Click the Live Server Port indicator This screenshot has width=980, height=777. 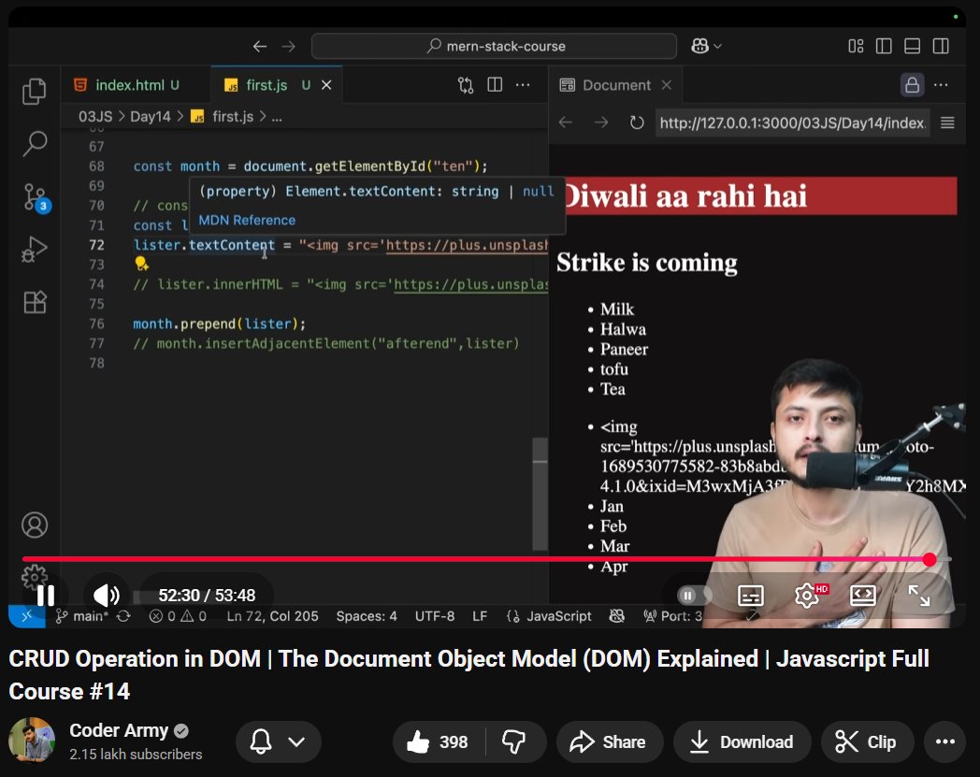click(673, 616)
